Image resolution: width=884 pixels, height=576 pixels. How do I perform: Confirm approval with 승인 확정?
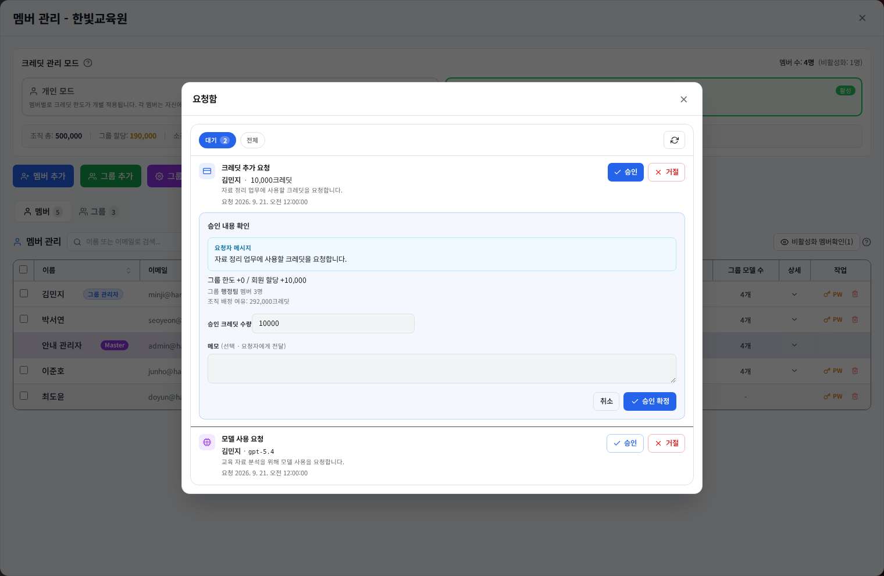tap(650, 401)
